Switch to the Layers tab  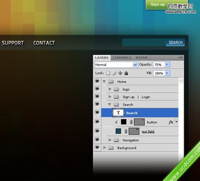pos(102,58)
